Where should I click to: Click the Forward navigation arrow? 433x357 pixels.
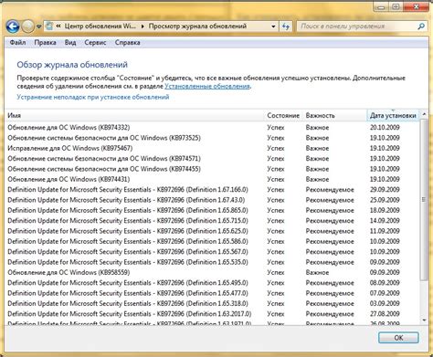[28, 26]
